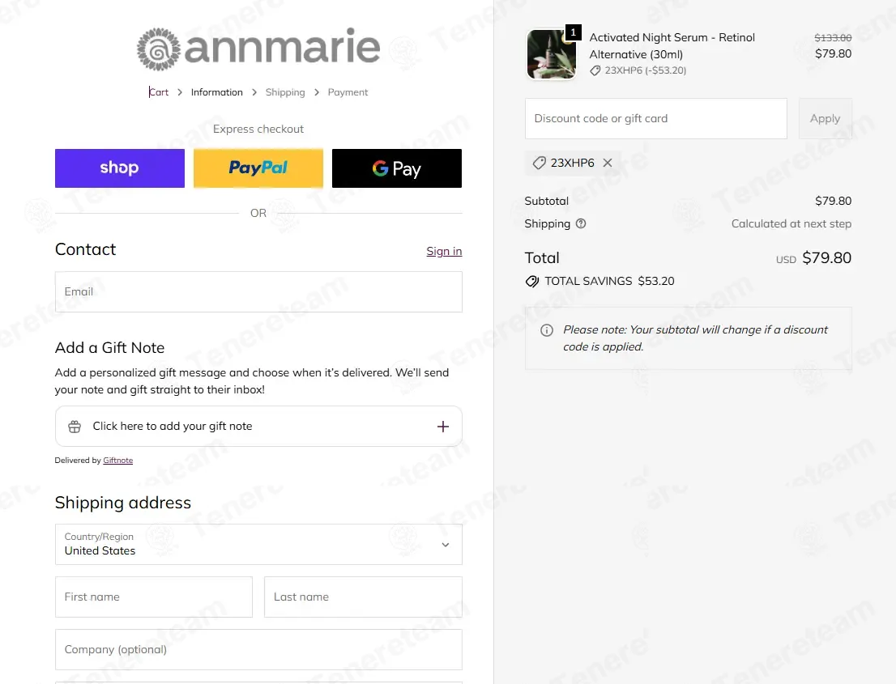Focus the Email input field
The image size is (896, 684).
258,291
